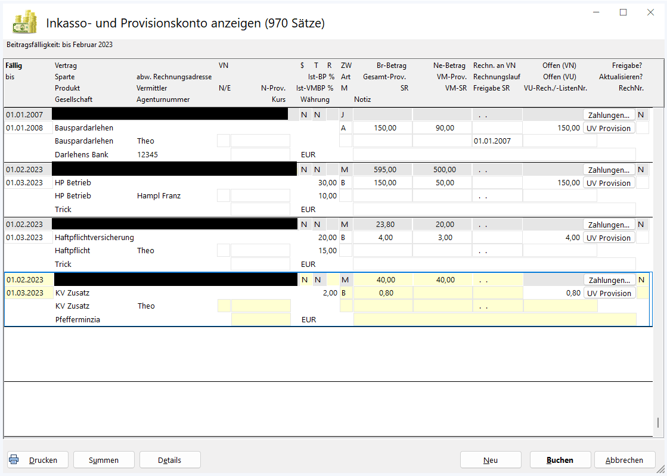Click UV Provision in KV Zusatz record
This screenshot has width=667, height=476.
[609, 293]
